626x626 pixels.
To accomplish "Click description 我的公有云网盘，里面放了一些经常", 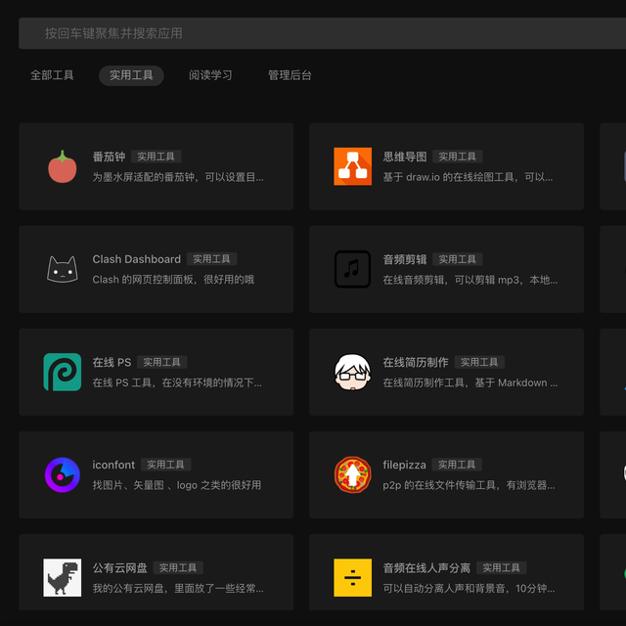I will tap(178, 588).
